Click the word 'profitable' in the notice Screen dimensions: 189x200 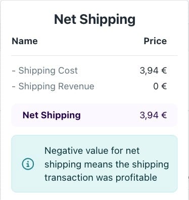tap(136, 178)
